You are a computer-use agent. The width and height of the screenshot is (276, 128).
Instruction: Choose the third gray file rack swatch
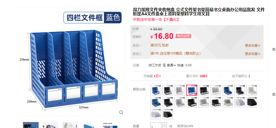point(251,90)
